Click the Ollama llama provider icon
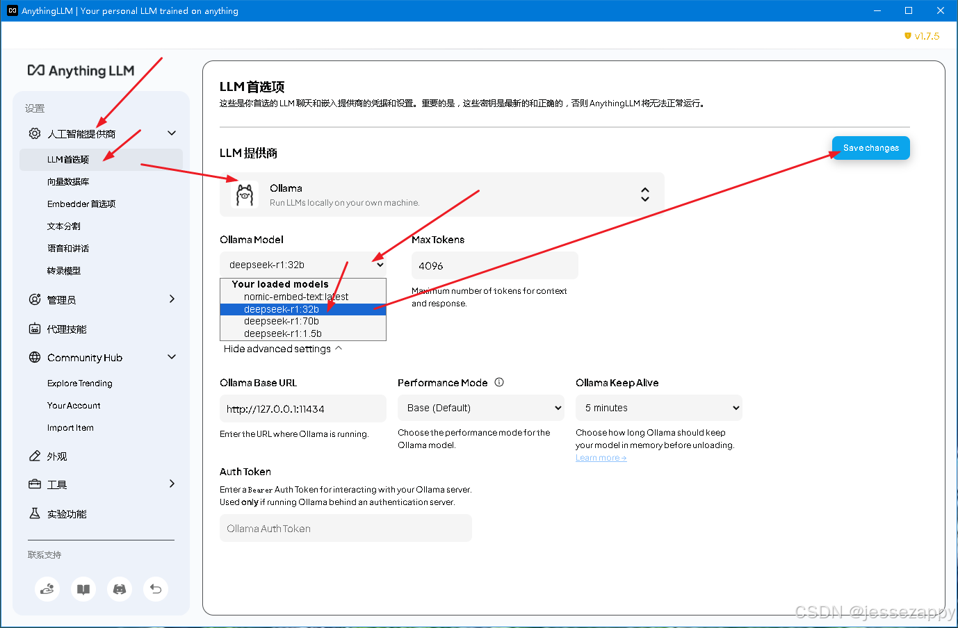 coord(245,195)
